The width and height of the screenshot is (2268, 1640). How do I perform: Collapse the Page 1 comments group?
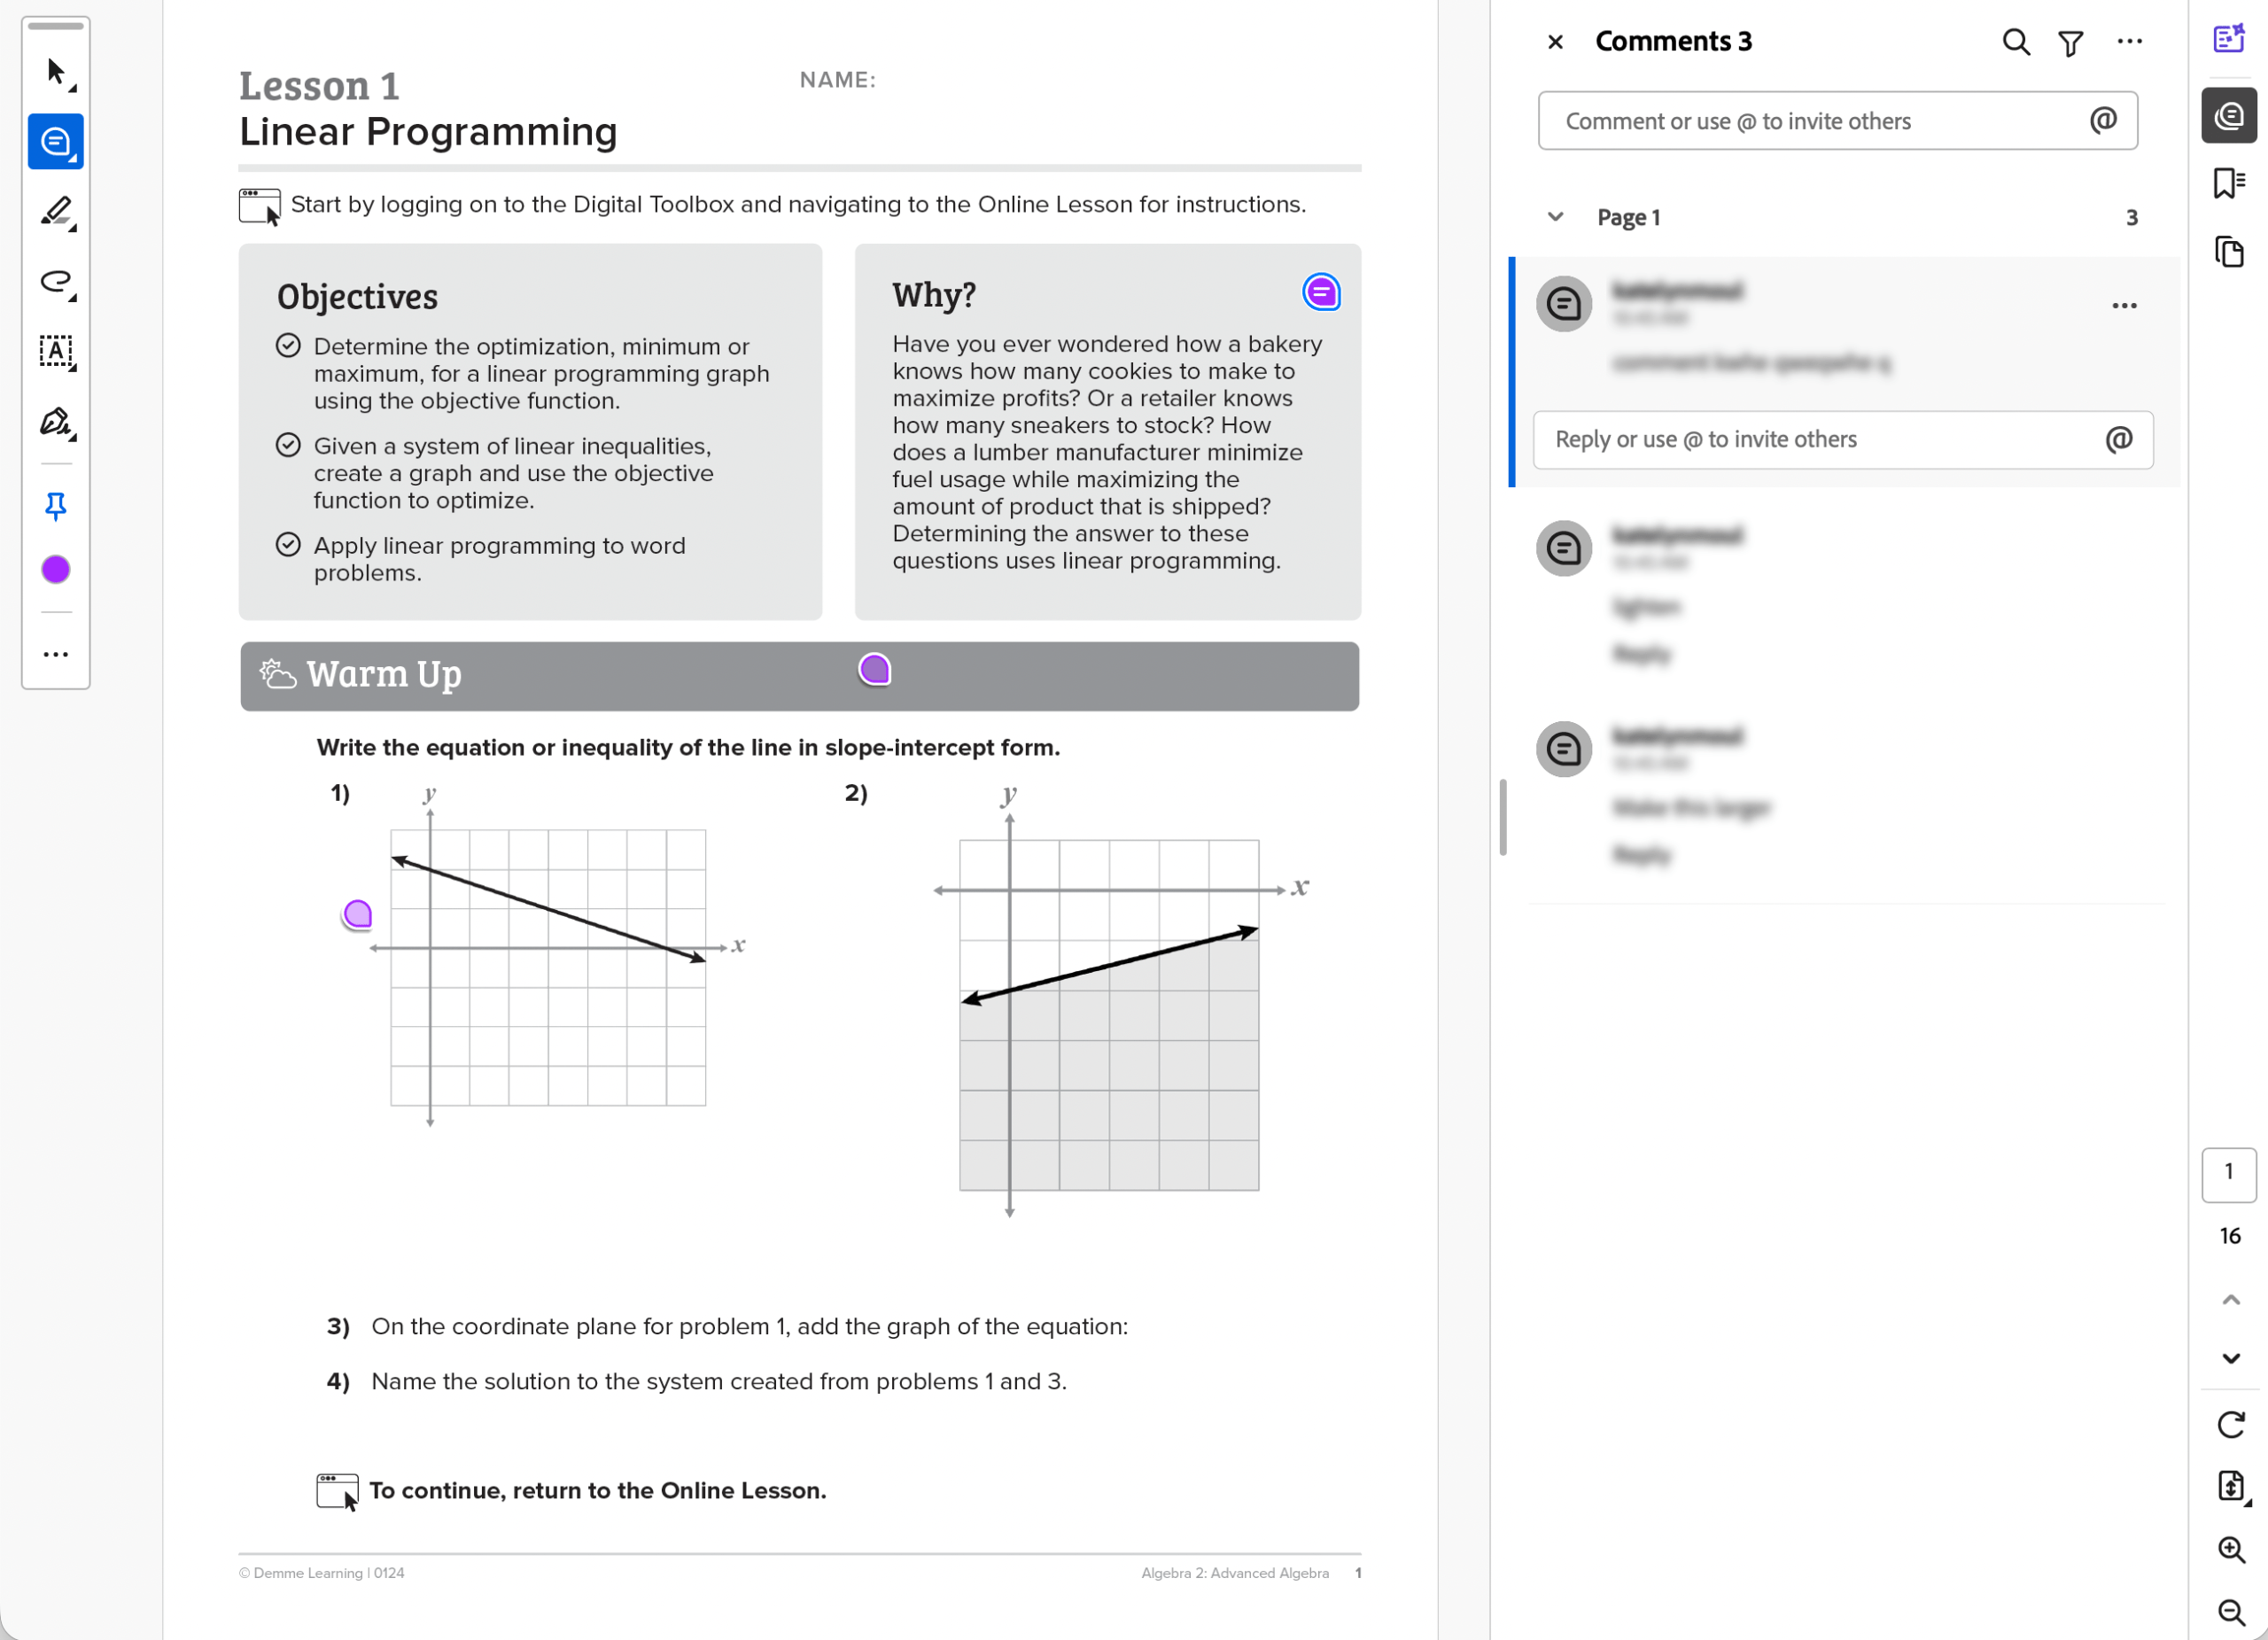[x=1555, y=217]
